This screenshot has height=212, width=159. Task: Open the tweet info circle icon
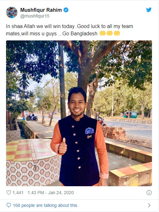point(149,193)
